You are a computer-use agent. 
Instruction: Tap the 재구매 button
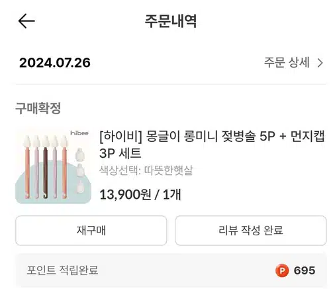click(x=91, y=231)
